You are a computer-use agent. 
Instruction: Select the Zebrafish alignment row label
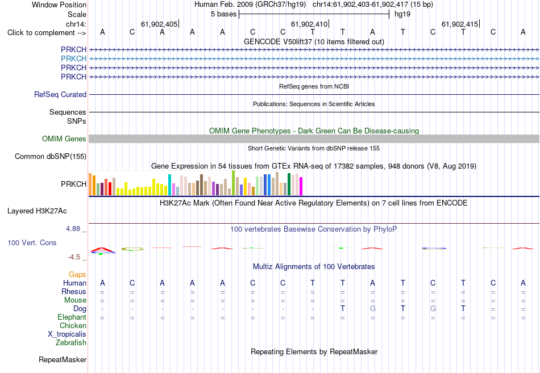[71, 343]
